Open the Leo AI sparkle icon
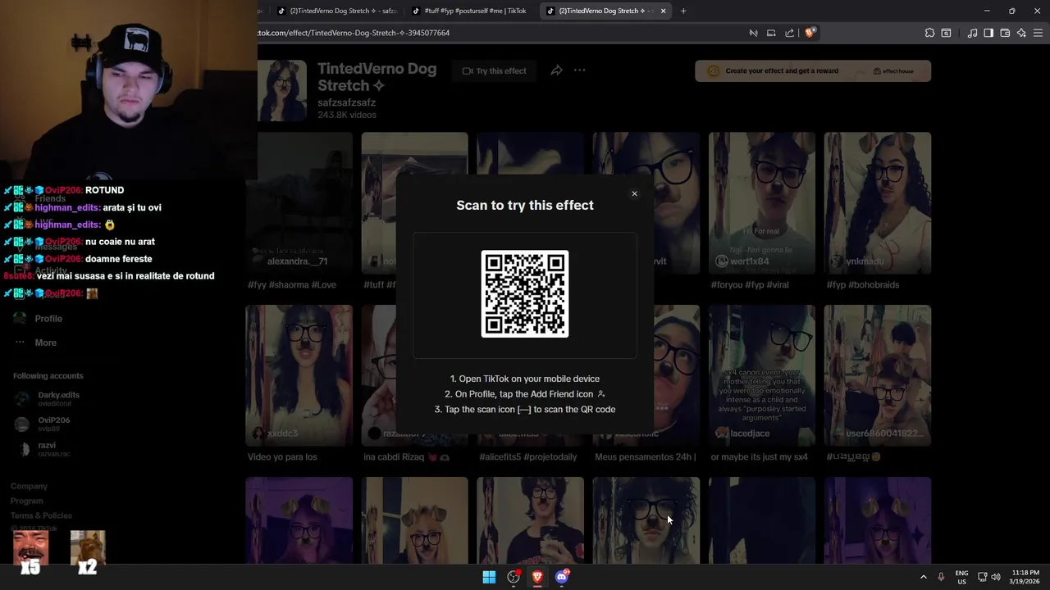 1021,33
